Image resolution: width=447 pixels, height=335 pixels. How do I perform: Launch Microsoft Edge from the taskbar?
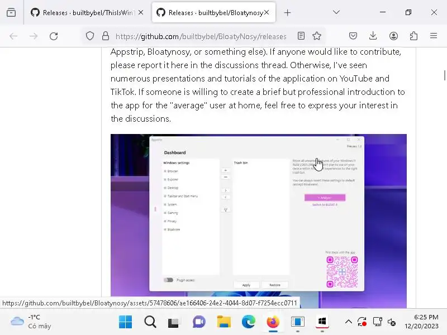248,322
